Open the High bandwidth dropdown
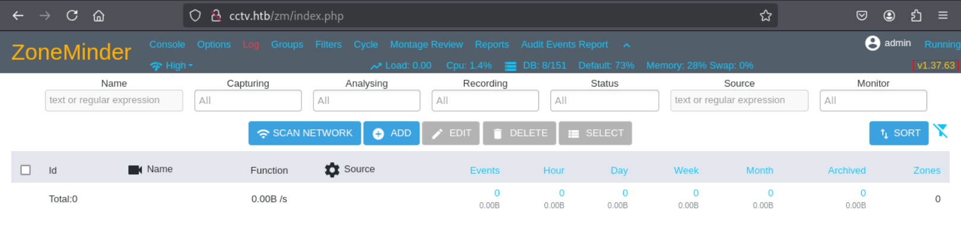This screenshot has height=229, width=961. [x=179, y=65]
